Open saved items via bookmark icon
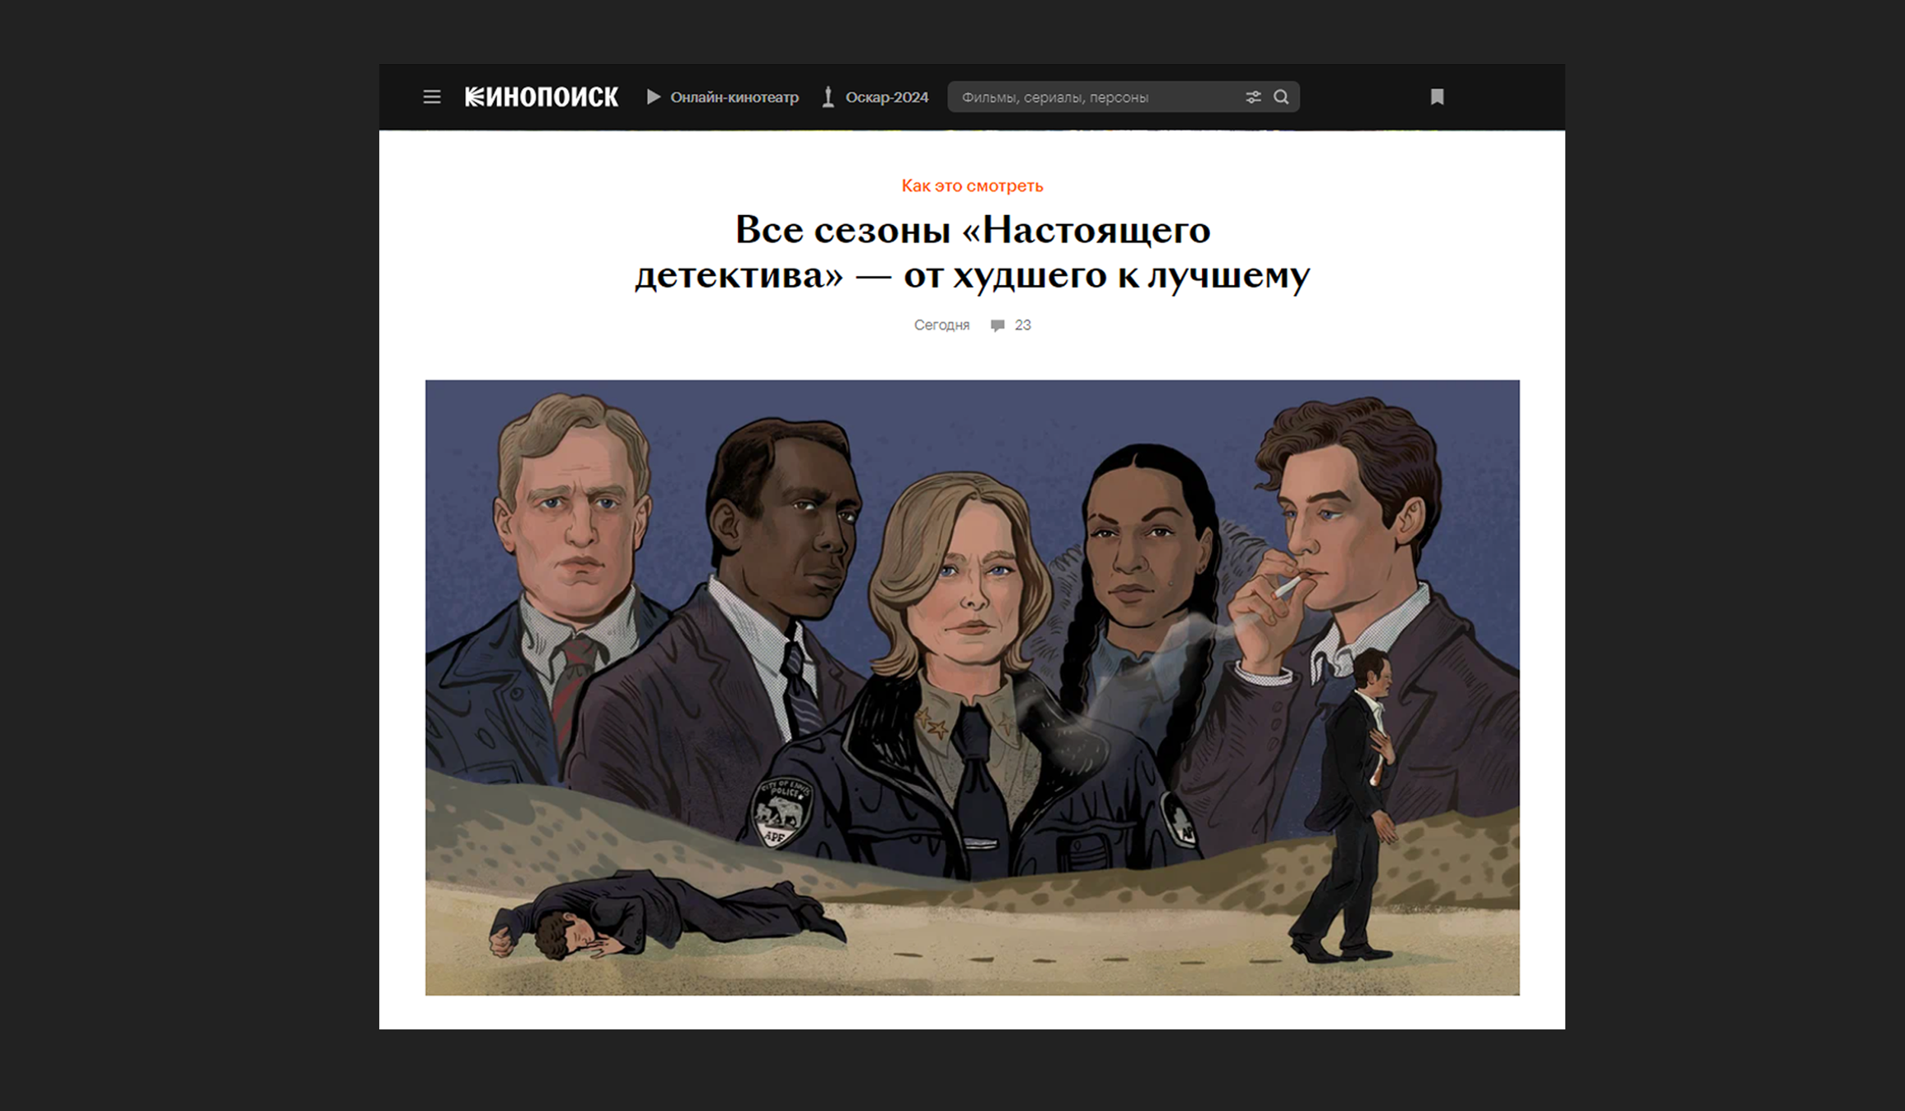The width and height of the screenshot is (1905, 1111). pos(1437,97)
